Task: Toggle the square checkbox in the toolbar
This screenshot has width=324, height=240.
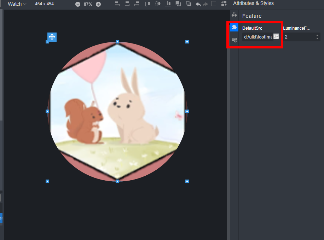Action: [214, 4]
